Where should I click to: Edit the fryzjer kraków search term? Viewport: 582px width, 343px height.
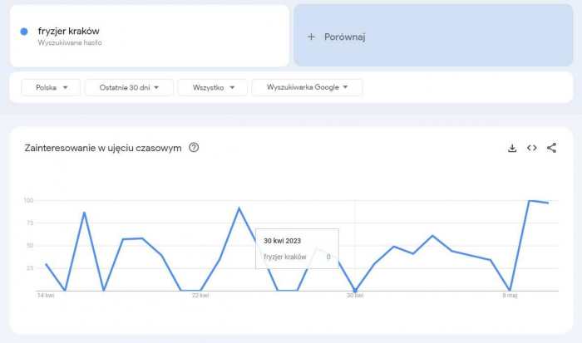click(69, 31)
